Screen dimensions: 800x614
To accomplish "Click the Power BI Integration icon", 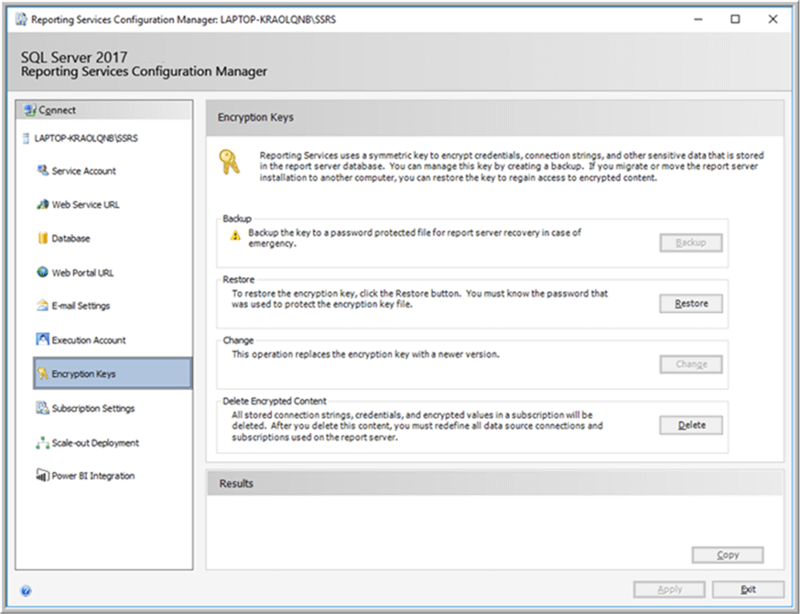I will tap(43, 475).
